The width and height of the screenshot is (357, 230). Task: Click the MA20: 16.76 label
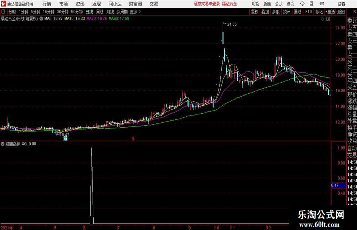coord(97,19)
